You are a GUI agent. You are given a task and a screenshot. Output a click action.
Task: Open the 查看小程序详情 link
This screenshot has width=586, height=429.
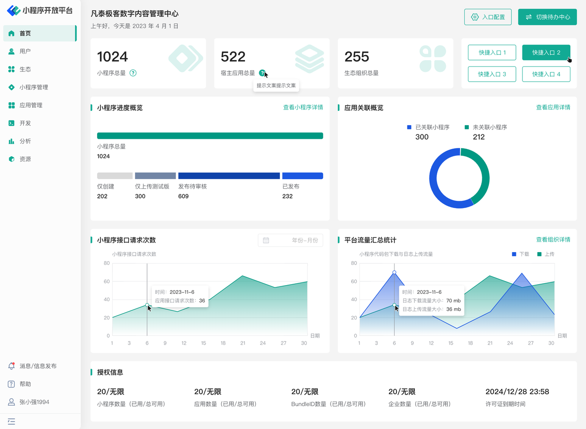[303, 107]
